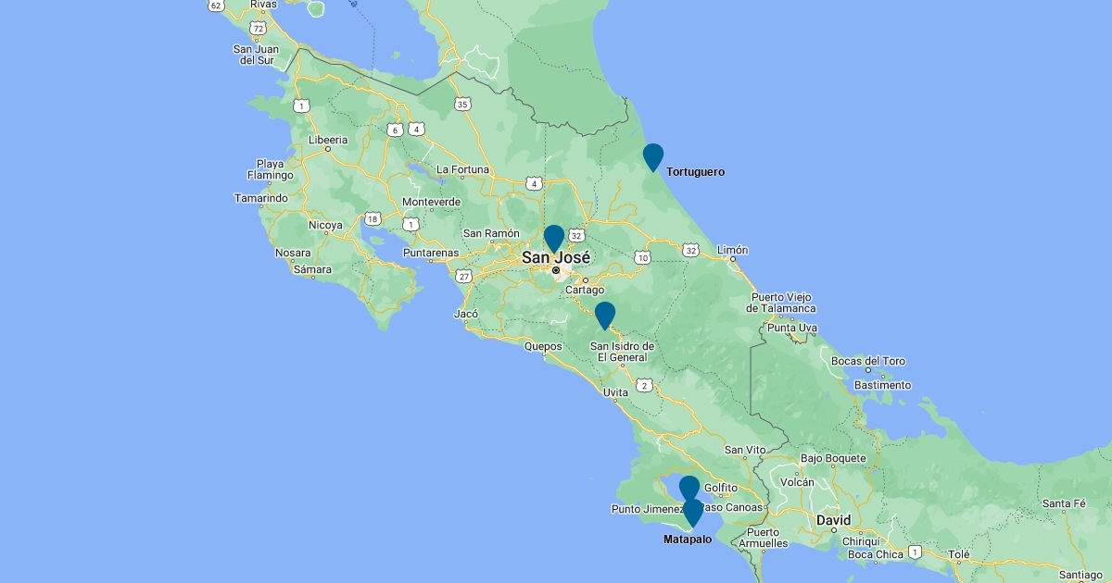Select the route 35 highway shield
1112x583 pixels.
[462, 105]
